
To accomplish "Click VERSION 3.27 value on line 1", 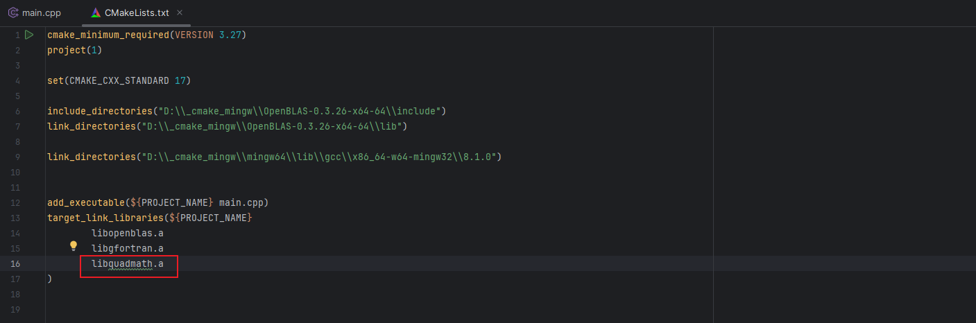I will click(x=207, y=35).
